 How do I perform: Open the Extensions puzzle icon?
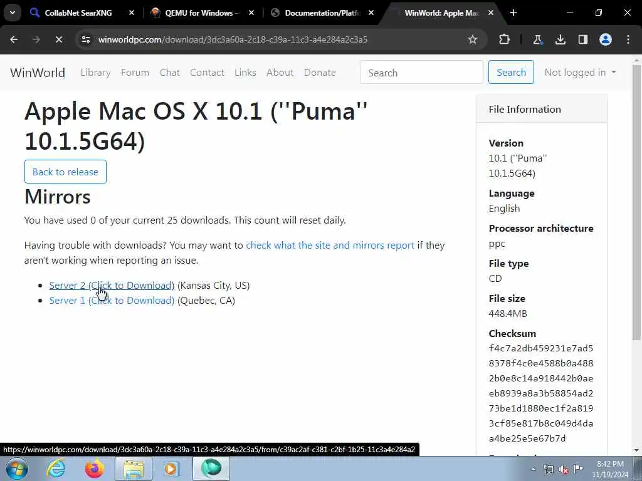point(505,39)
